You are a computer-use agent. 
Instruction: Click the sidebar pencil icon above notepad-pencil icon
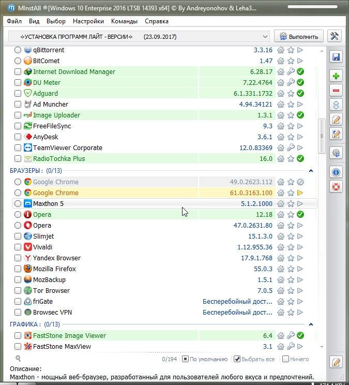pyautogui.click(x=336, y=120)
